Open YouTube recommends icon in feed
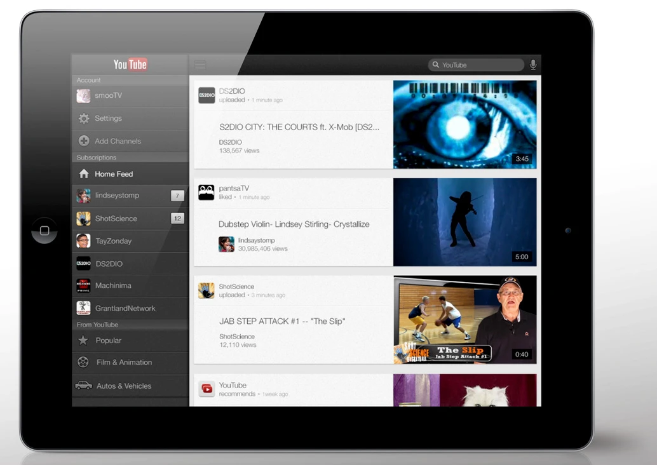657x465 pixels. (x=207, y=389)
